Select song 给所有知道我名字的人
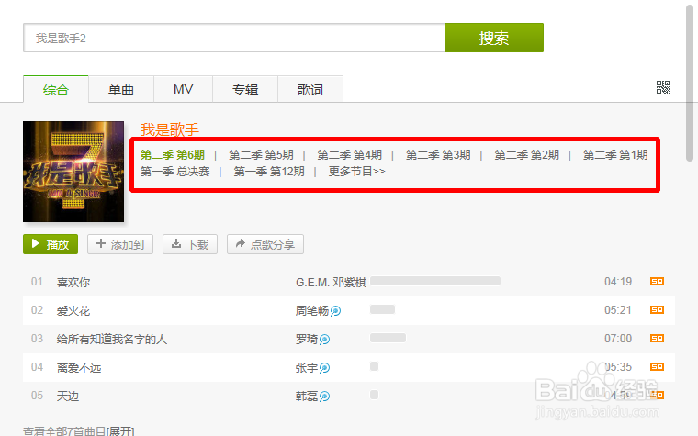Viewport: 698px width, 436px height. coord(112,339)
